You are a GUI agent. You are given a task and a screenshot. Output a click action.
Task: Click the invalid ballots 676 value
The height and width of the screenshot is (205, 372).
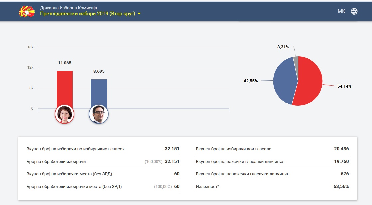(x=345, y=174)
